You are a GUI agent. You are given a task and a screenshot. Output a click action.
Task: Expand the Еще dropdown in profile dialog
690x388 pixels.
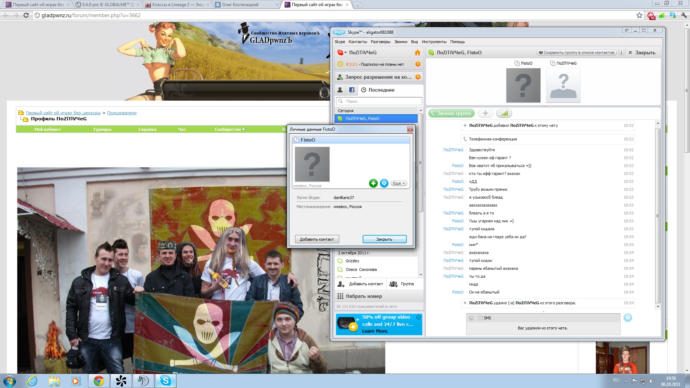pyautogui.click(x=399, y=184)
